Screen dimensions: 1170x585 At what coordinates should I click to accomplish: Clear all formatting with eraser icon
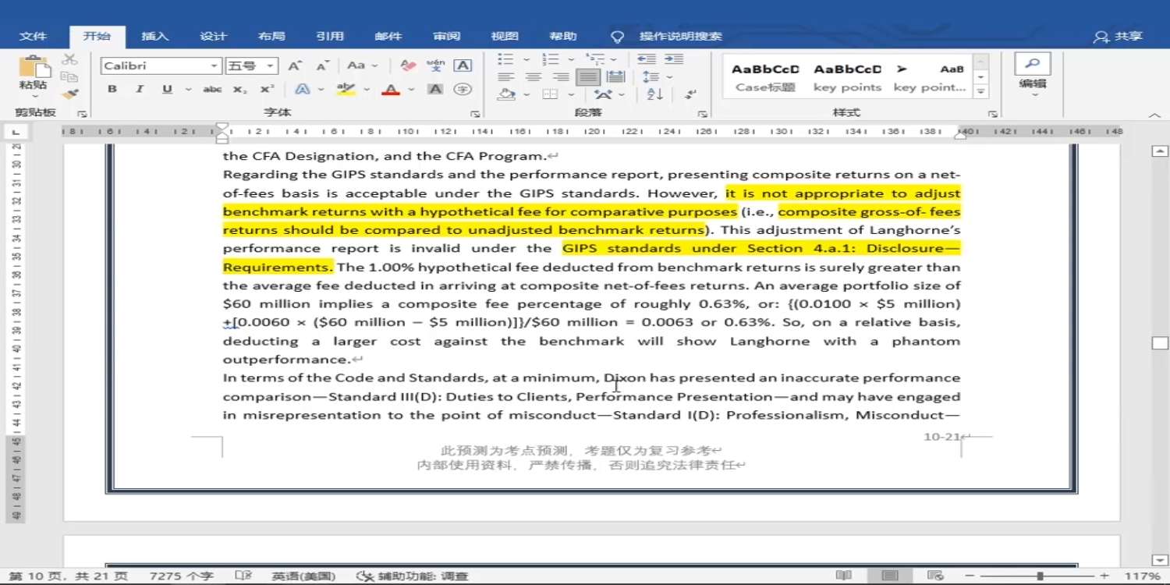[408, 66]
